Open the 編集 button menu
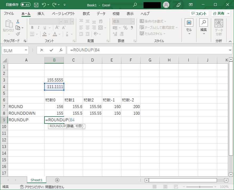This screenshot has height=190, width=234. [204, 27]
